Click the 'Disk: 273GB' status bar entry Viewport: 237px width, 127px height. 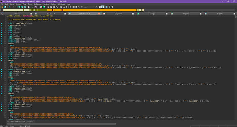25,126
